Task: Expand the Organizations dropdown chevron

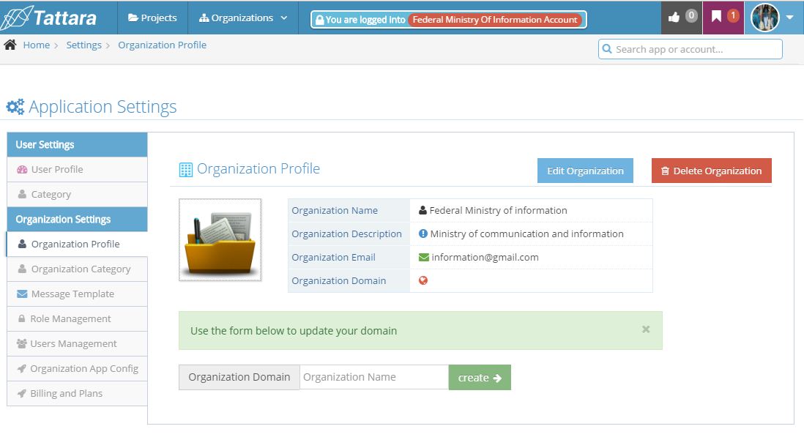Action: 284,18
